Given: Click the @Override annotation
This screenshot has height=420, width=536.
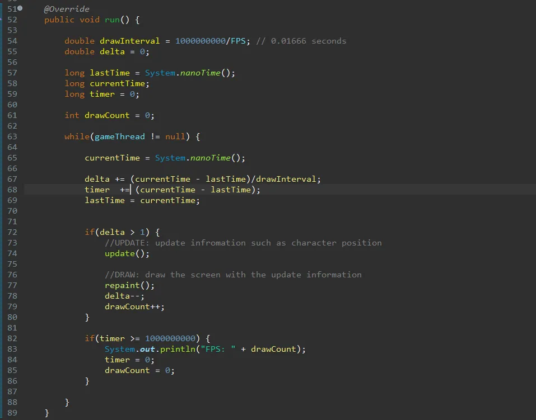Looking at the screenshot, I should tap(67, 9).
